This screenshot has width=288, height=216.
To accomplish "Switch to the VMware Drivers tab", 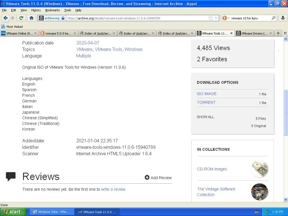I will [254, 33].
